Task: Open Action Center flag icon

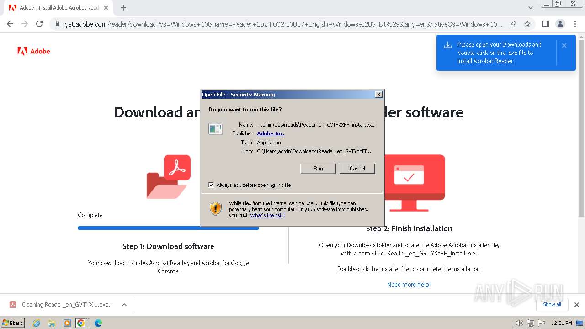Action: [541, 323]
